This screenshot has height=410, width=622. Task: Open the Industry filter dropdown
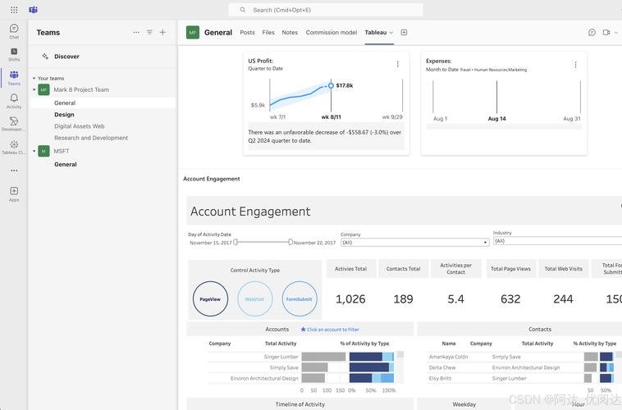[x=557, y=241]
